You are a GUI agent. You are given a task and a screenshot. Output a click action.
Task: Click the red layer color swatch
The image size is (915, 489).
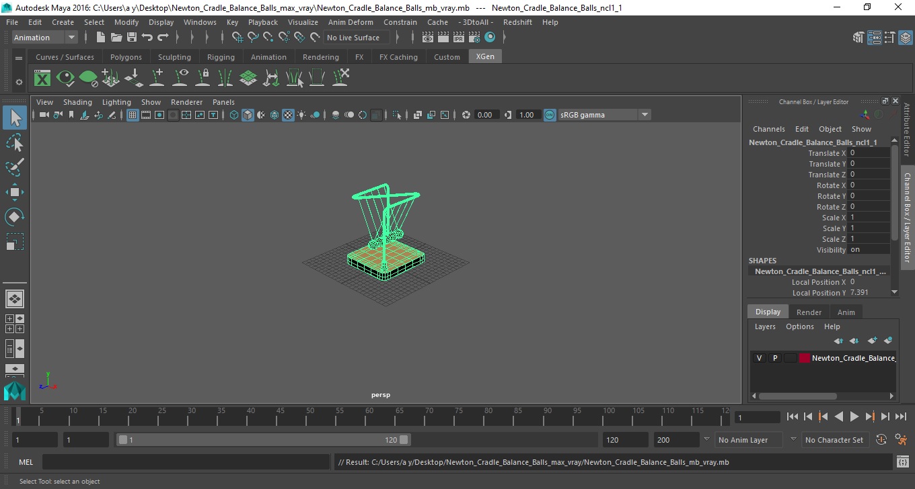click(x=805, y=358)
